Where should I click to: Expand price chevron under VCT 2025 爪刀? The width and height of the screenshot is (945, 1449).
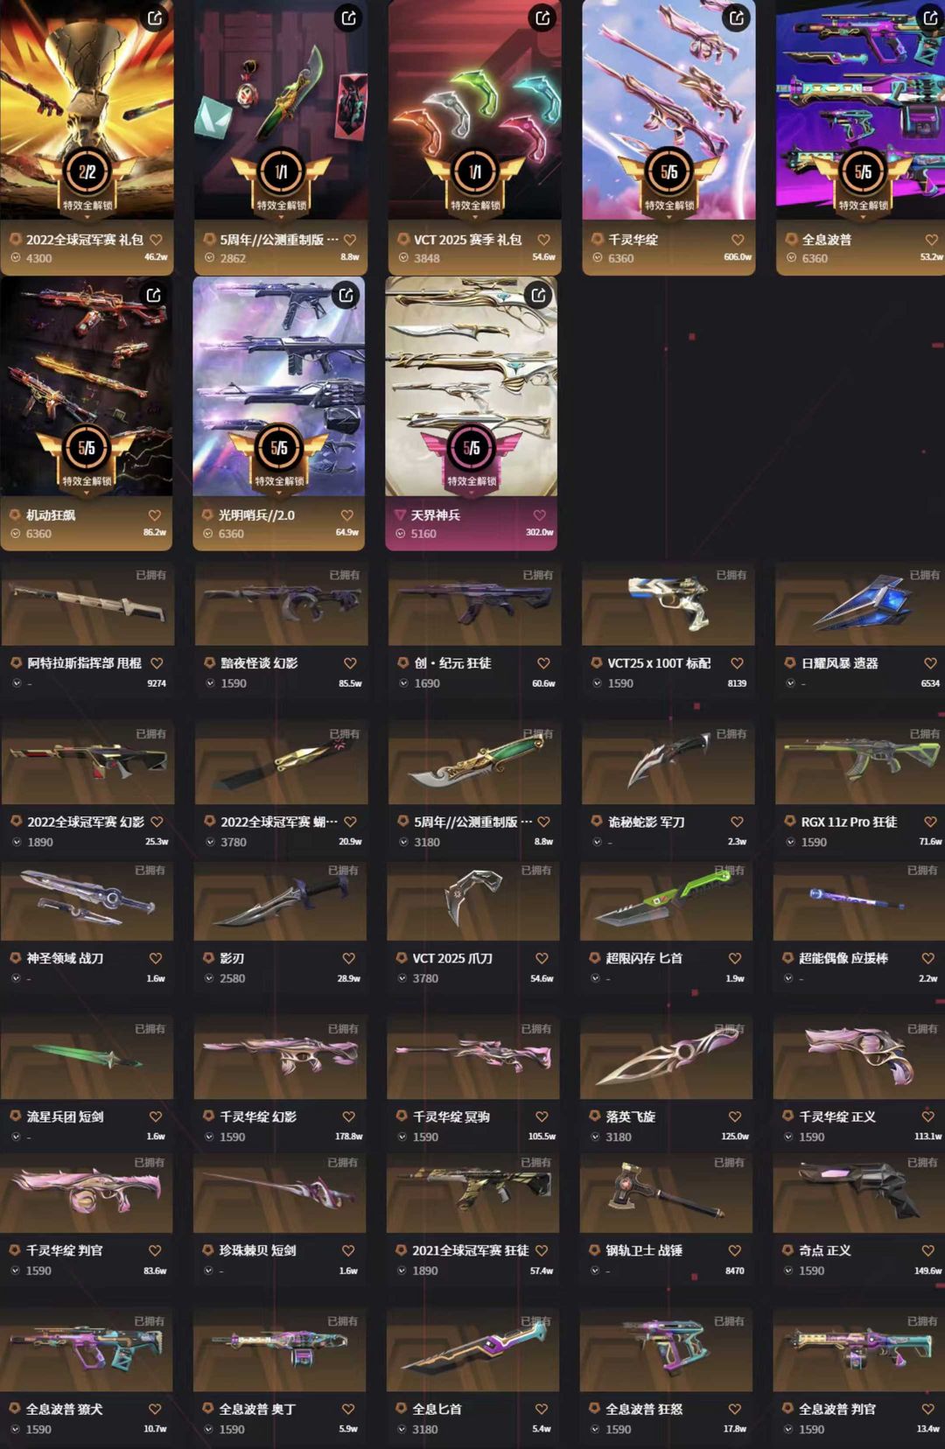point(402,978)
